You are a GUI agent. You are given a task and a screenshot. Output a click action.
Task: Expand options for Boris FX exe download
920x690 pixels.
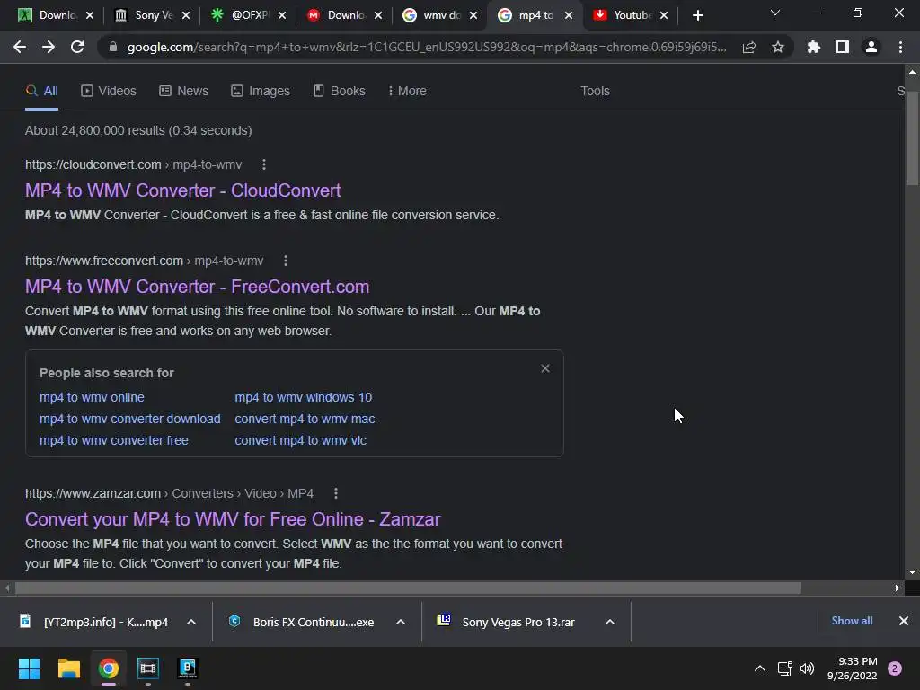pyautogui.click(x=401, y=622)
